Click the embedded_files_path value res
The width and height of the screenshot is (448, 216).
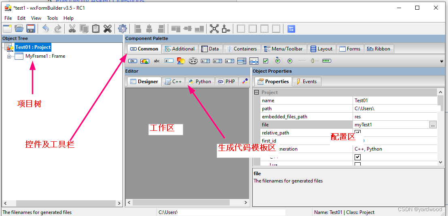pyautogui.click(x=395, y=117)
